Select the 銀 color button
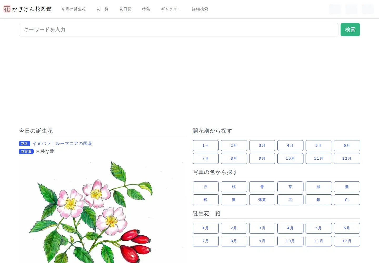The image size is (379, 263). (318, 200)
